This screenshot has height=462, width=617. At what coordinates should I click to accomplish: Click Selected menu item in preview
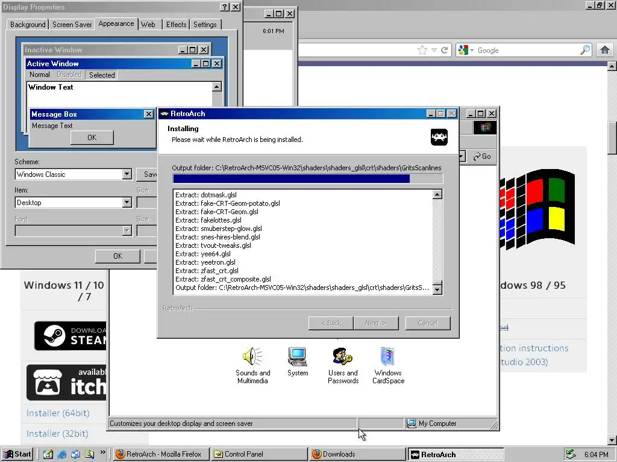pyautogui.click(x=102, y=75)
